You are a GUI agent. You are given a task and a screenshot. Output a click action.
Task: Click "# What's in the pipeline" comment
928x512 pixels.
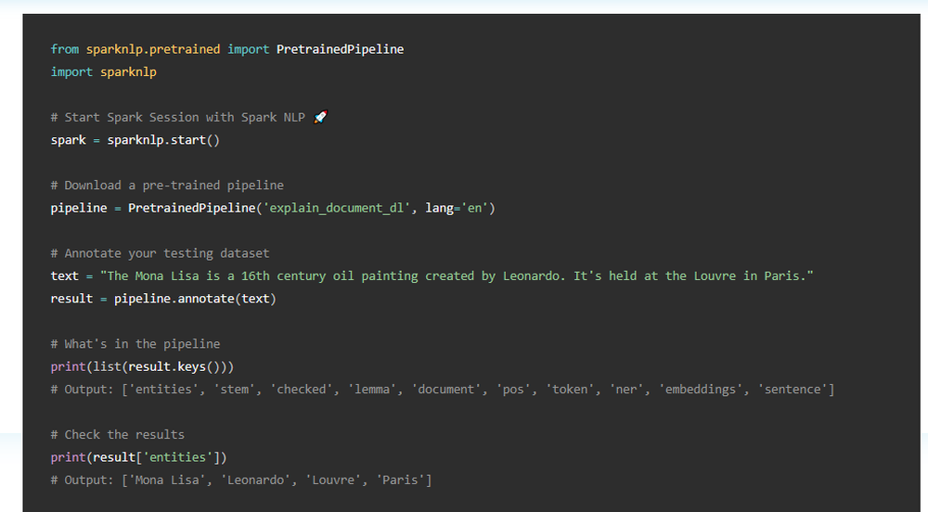(x=135, y=344)
